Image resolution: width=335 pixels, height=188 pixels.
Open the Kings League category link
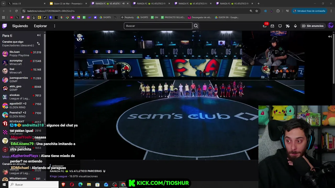tap(58, 176)
